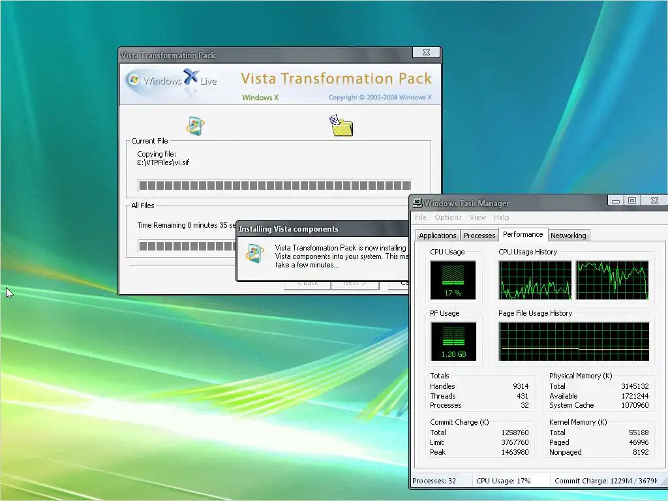
Task: Click the Commit Charge Peak value 1463980
Action: tap(515, 453)
